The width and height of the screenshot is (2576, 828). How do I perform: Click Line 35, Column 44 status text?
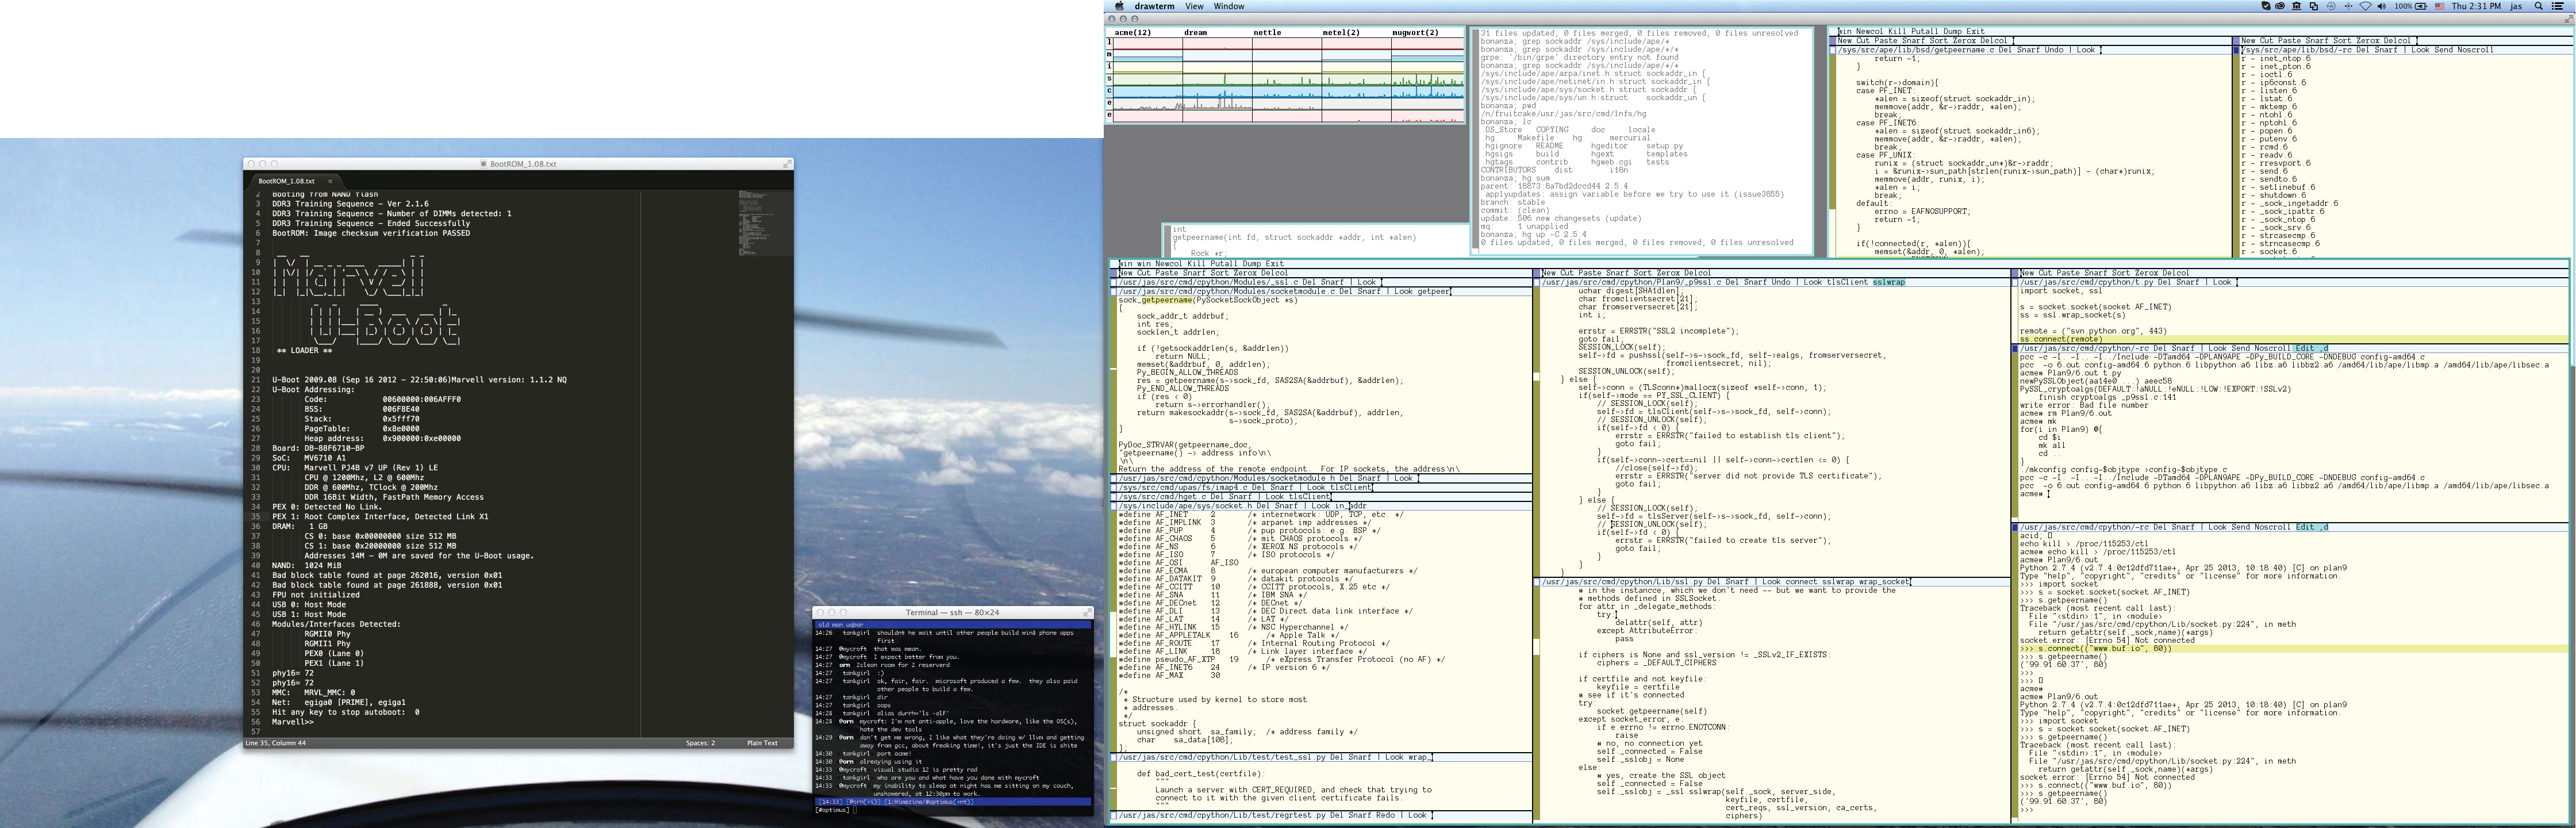pos(276,743)
